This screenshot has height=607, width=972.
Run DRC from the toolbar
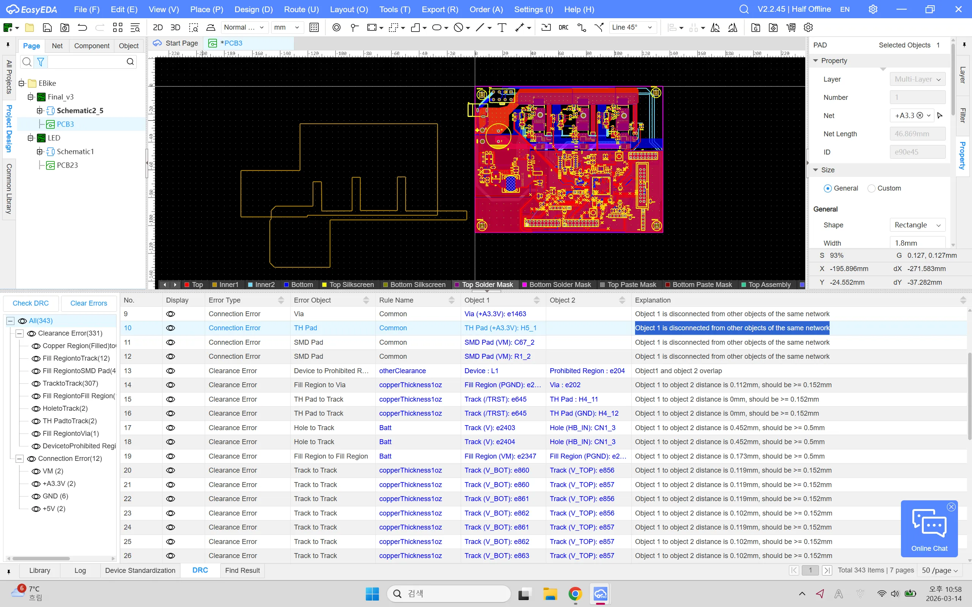point(563,27)
